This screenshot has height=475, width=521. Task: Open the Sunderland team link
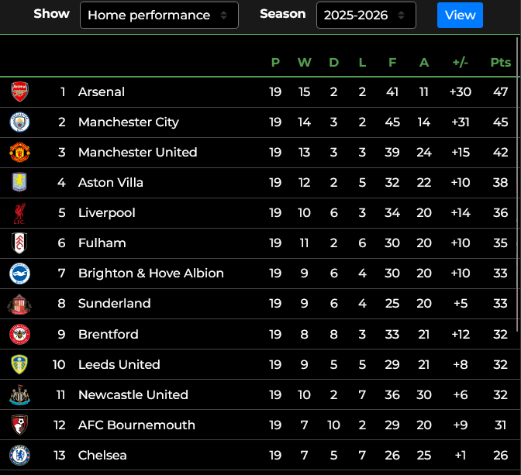(114, 303)
